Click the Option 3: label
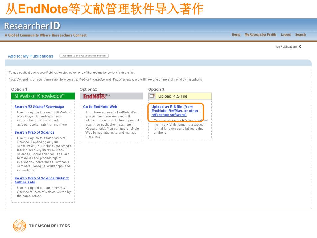 (157, 89)
